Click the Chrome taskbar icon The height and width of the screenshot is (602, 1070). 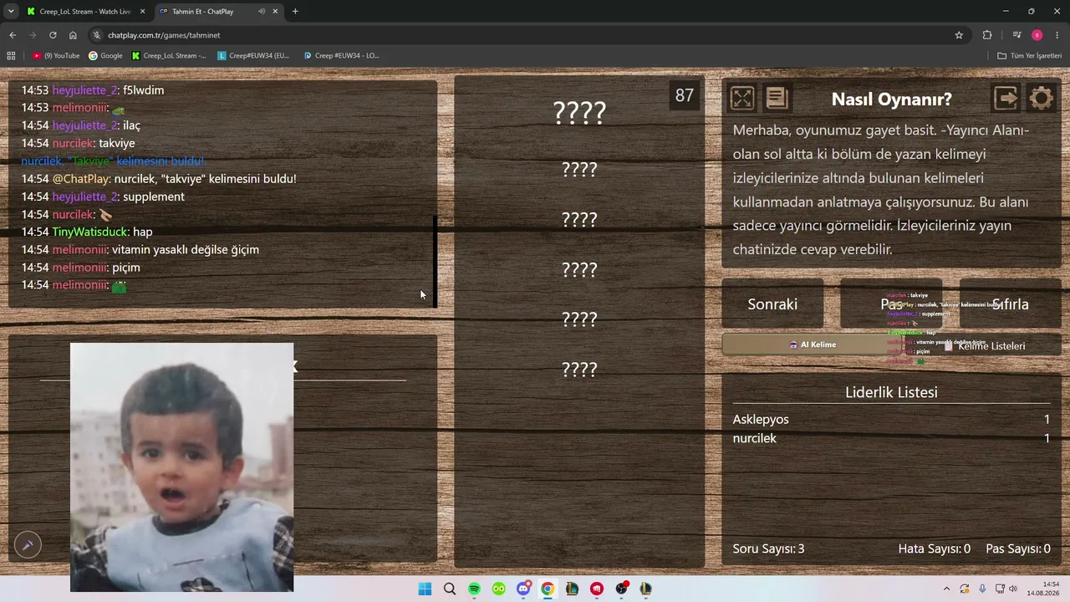pyautogui.click(x=548, y=589)
